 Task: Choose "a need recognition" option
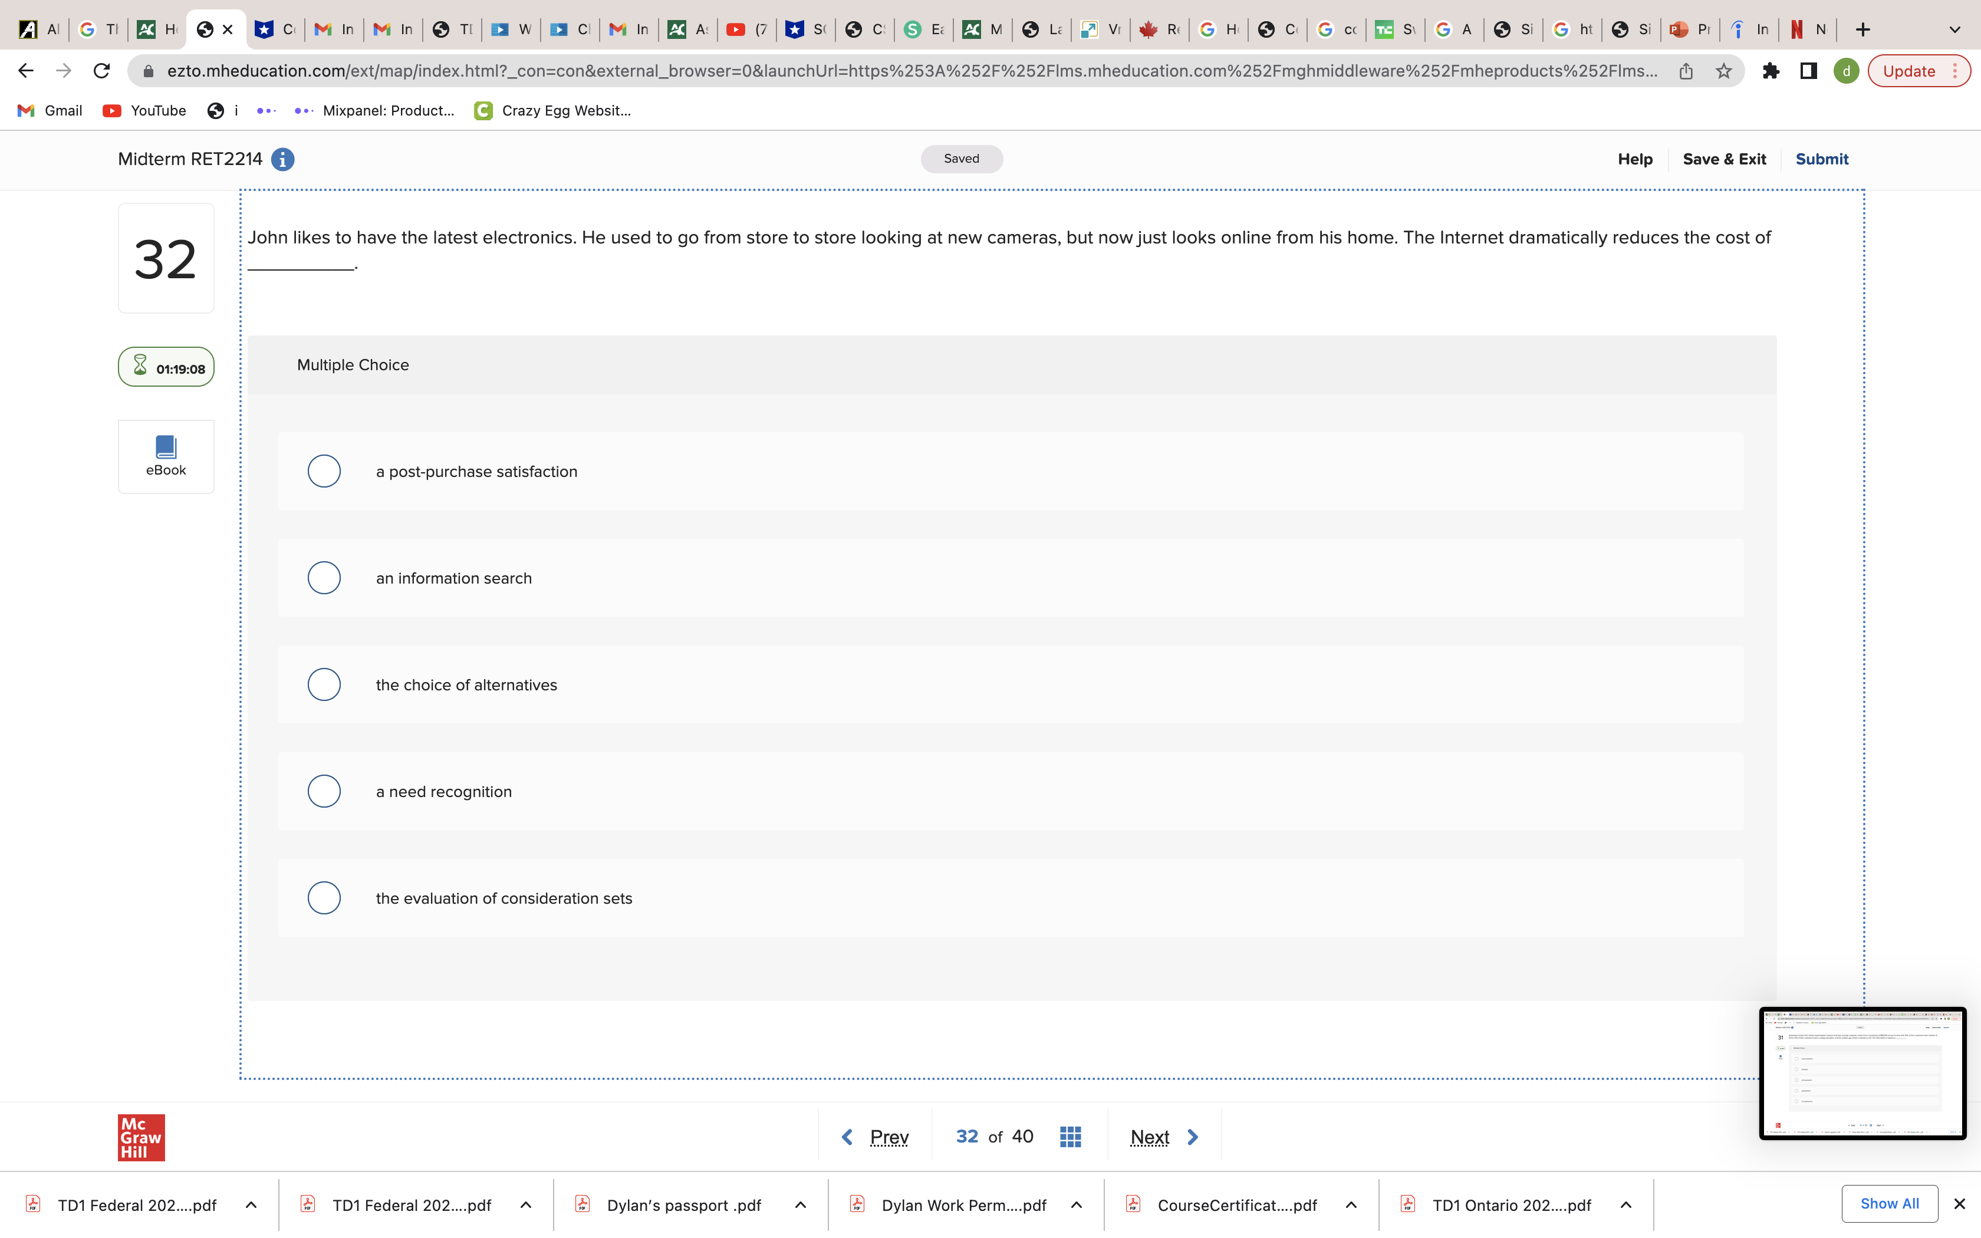pos(324,791)
